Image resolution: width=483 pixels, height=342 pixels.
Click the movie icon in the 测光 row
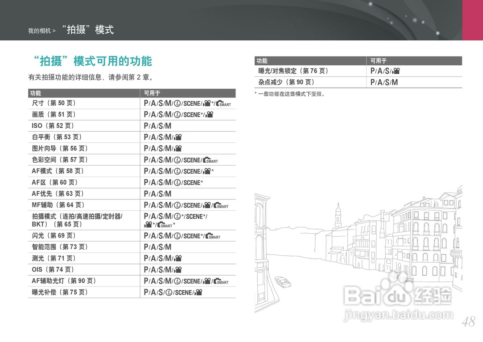178,259
